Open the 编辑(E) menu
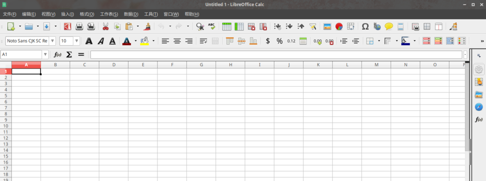 (x=29, y=14)
